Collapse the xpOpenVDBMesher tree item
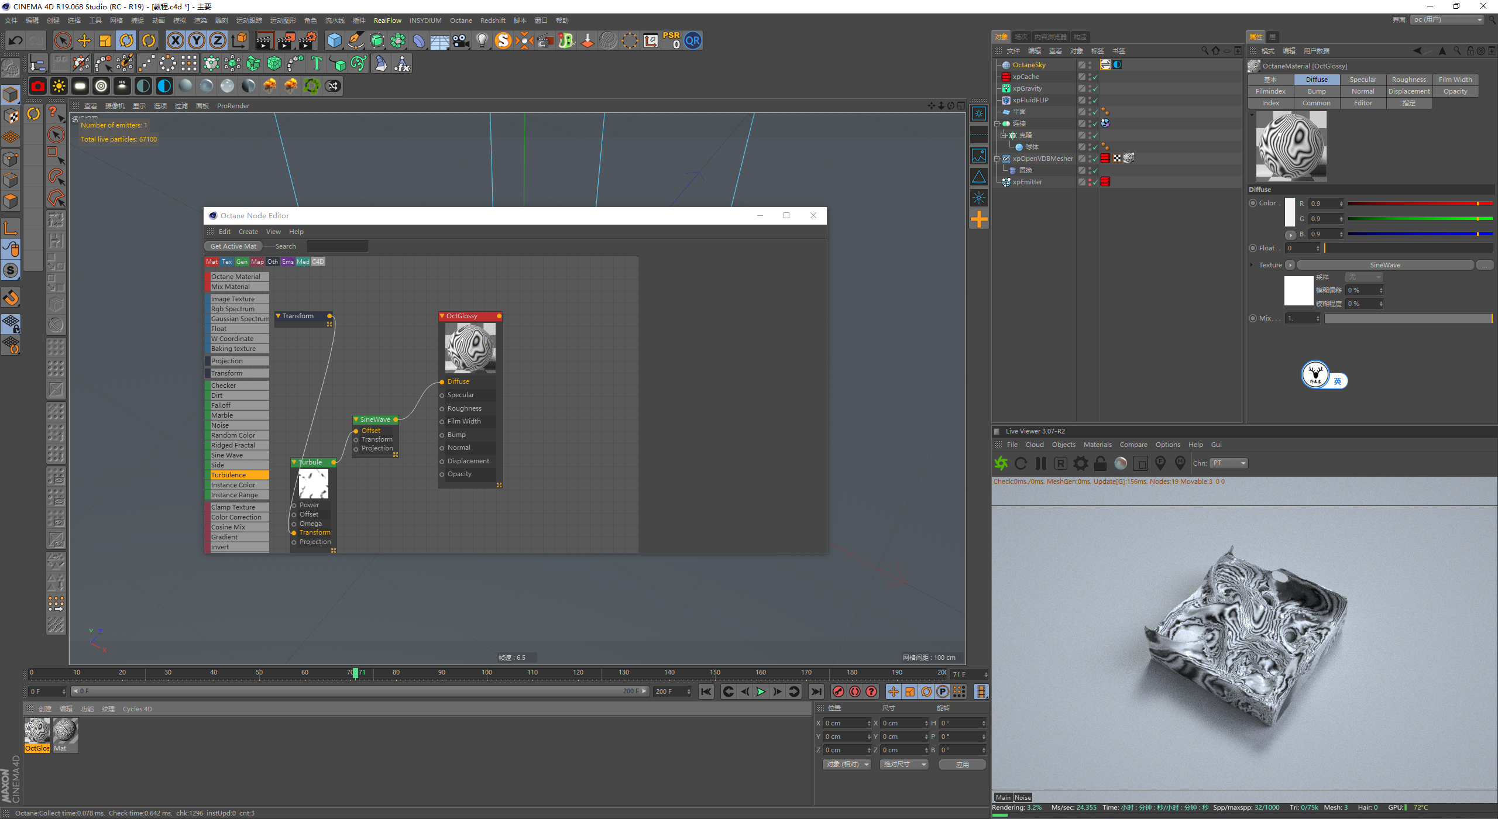The height and width of the screenshot is (819, 1498). click(x=997, y=159)
